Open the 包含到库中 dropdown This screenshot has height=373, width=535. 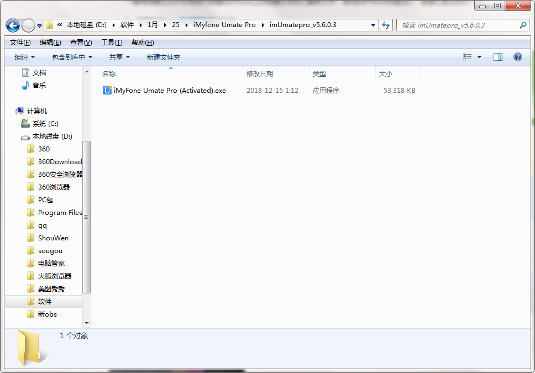72,57
